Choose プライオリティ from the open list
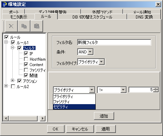This screenshot has height=136, width=163. [x=74, y=97]
